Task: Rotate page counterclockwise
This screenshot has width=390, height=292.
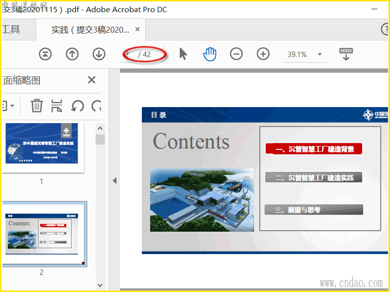Action: tap(78, 106)
